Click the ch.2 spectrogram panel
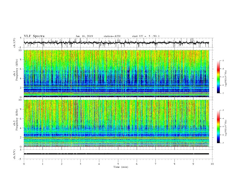 pos(116,123)
